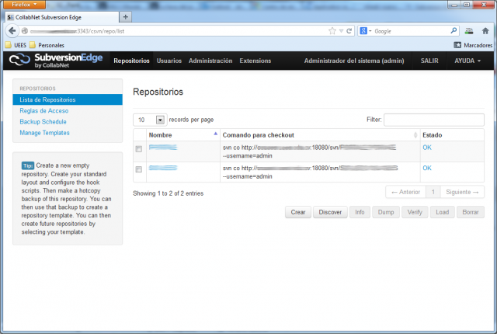497x334 pixels.
Task: Click the Discover button
Action: click(x=330, y=212)
